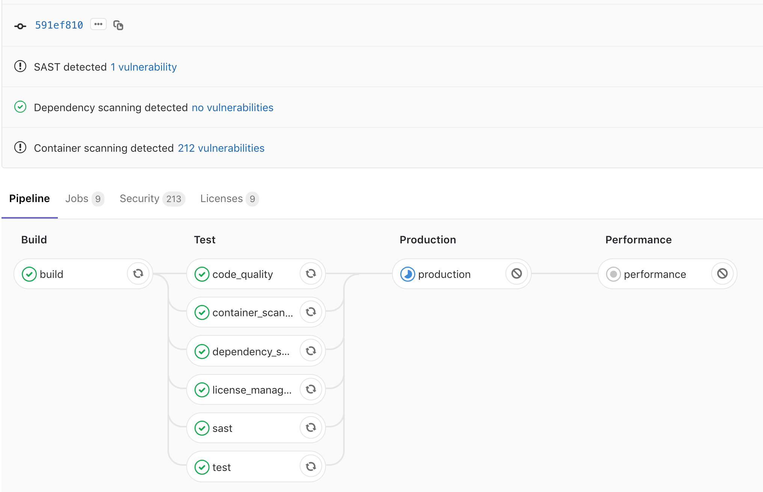Open commit 591ef810
763x492 pixels.
point(59,25)
